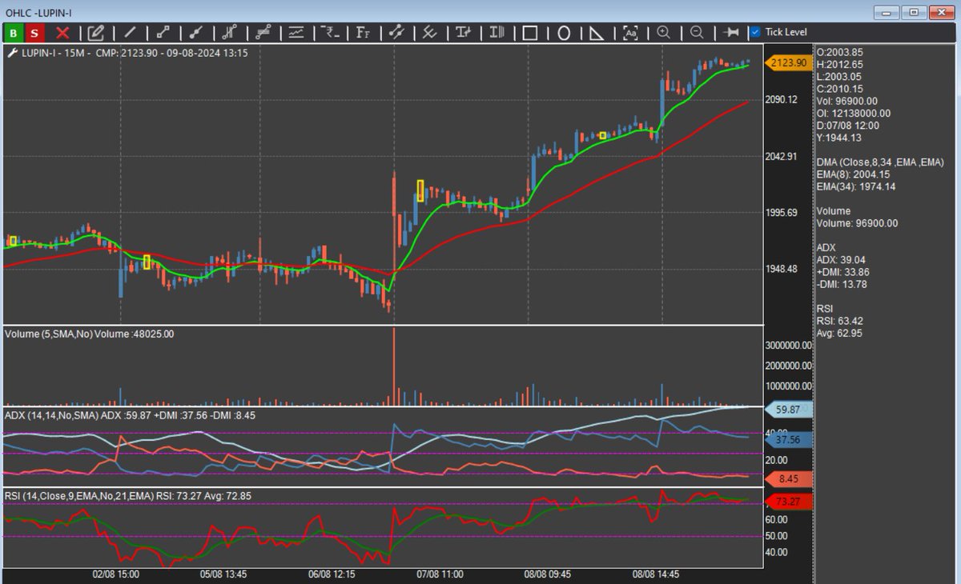Image resolution: width=961 pixels, height=584 pixels.
Task: Click the DMA (Close,8,34,EMA,EMA) label
Action: pos(879,162)
